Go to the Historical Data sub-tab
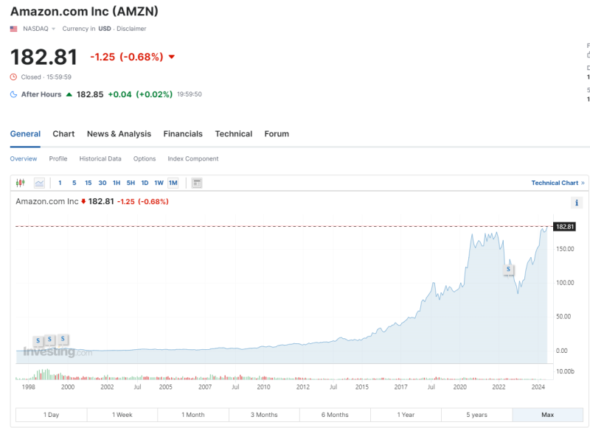The width and height of the screenshot is (590, 428). click(100, 159)
